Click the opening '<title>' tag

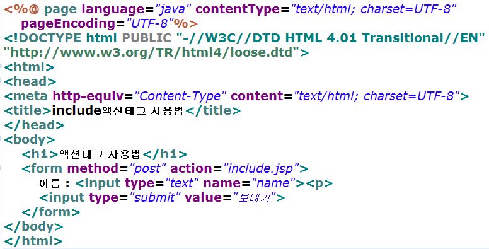(28, 110)
